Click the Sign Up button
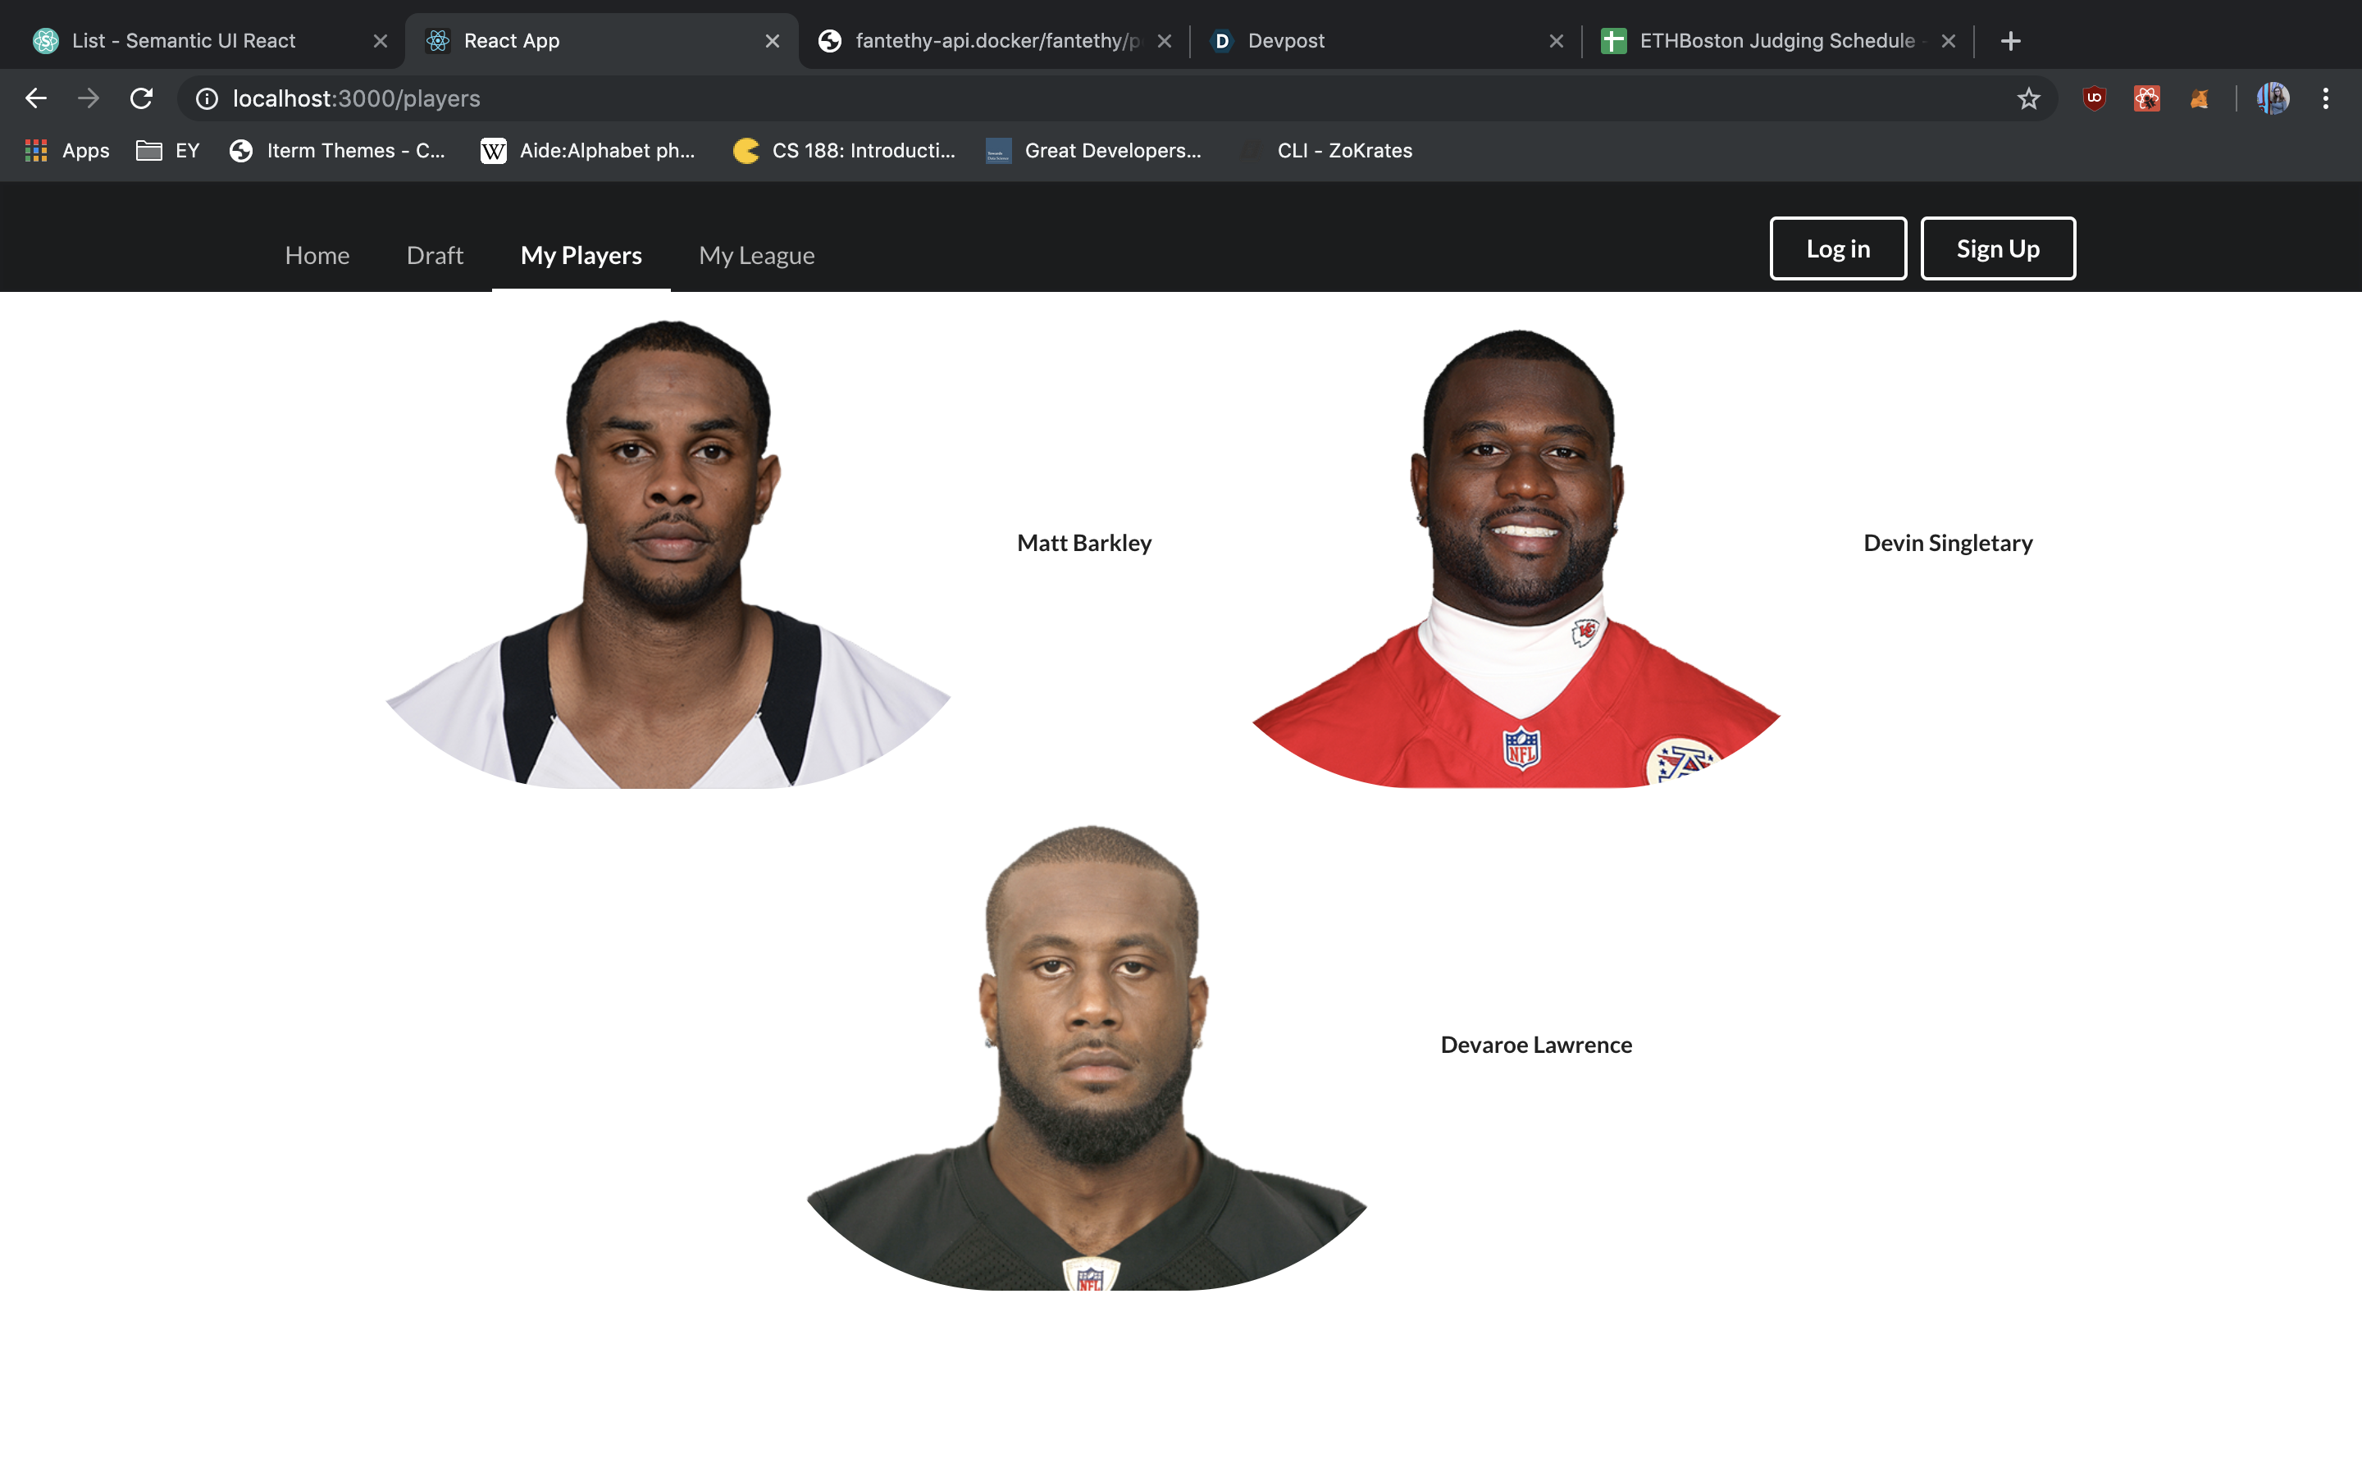The width and height of the screenshot is (2362, 1476). (x=1997, y=248)
